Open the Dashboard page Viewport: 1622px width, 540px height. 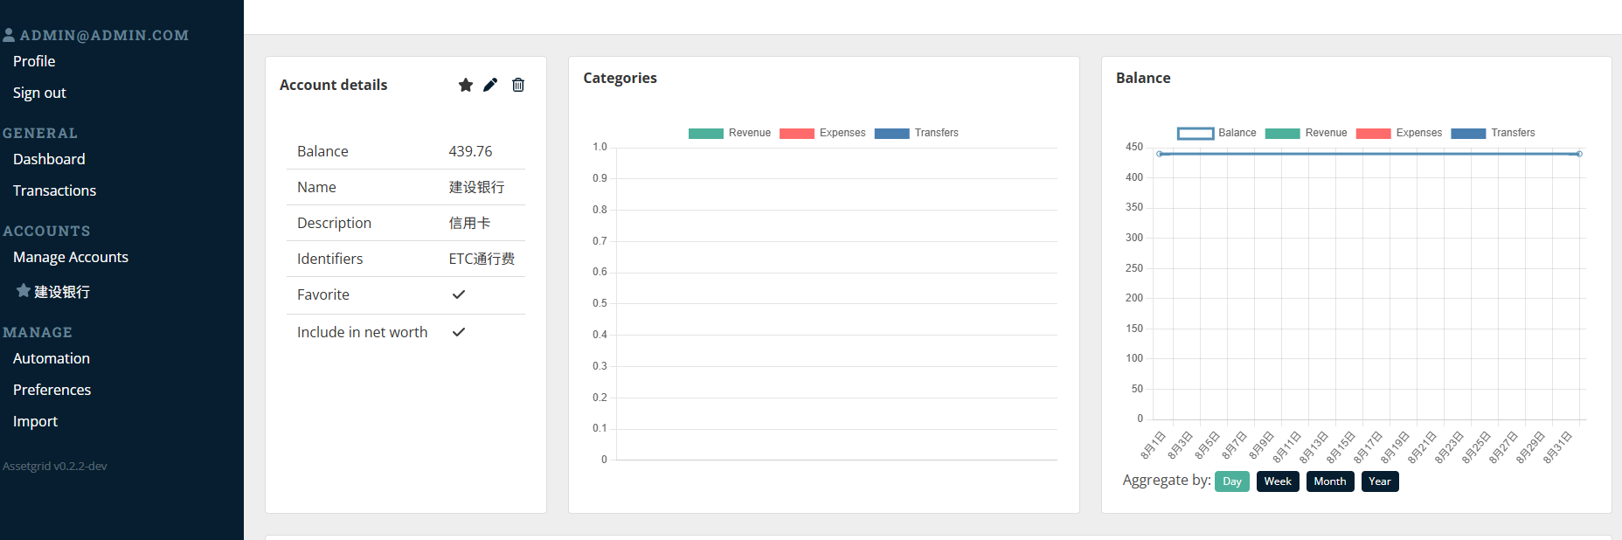coord(49,159)
